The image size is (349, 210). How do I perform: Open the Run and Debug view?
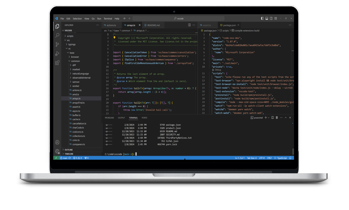click(57, 54)
